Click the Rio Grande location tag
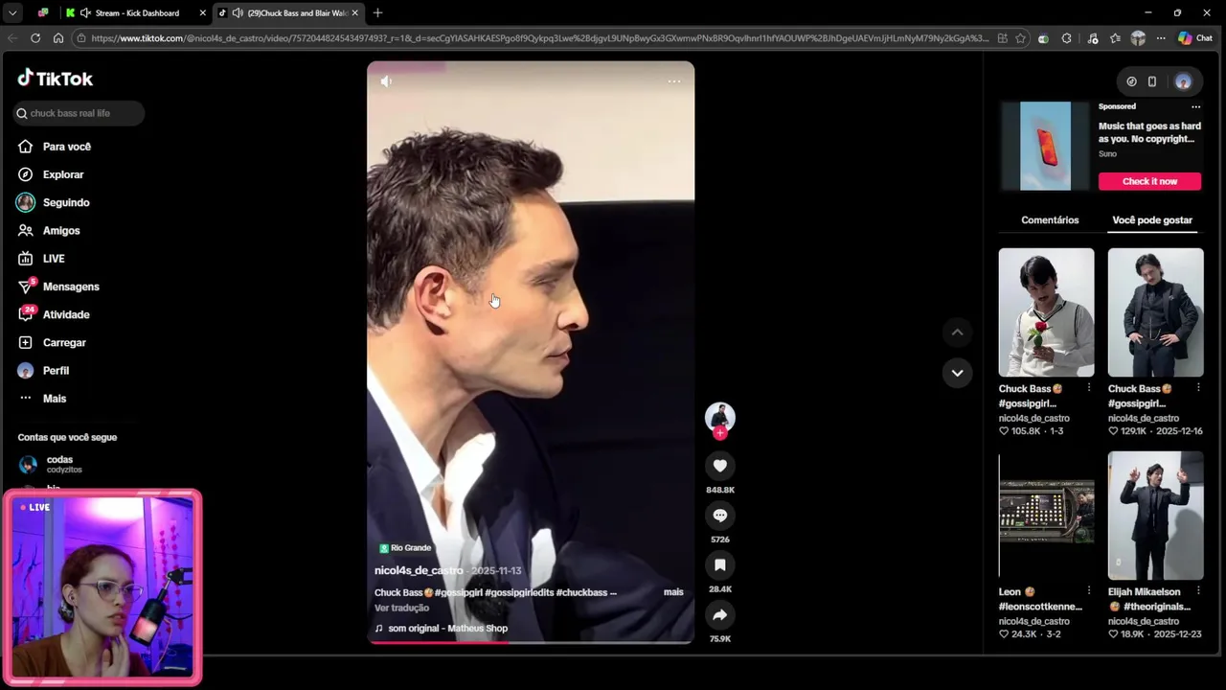1226x690 pixels. pos(406,548)
